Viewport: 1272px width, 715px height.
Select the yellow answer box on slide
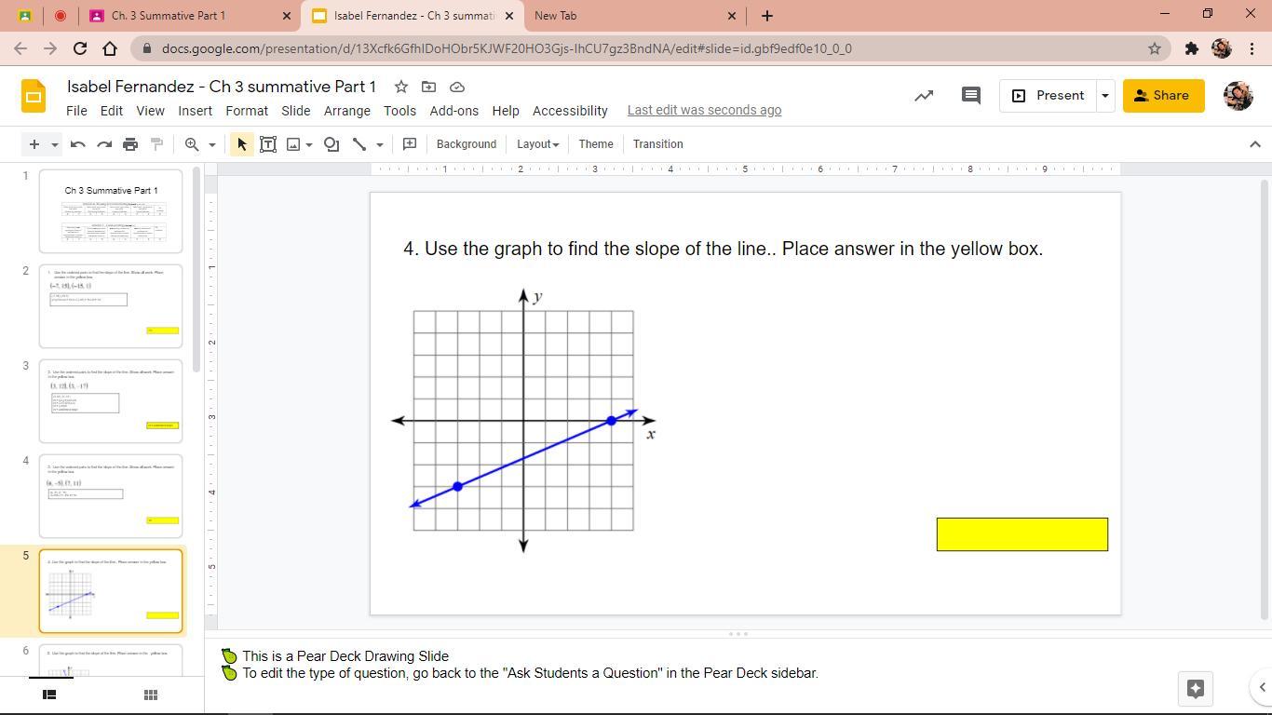tap(1022, 534)
